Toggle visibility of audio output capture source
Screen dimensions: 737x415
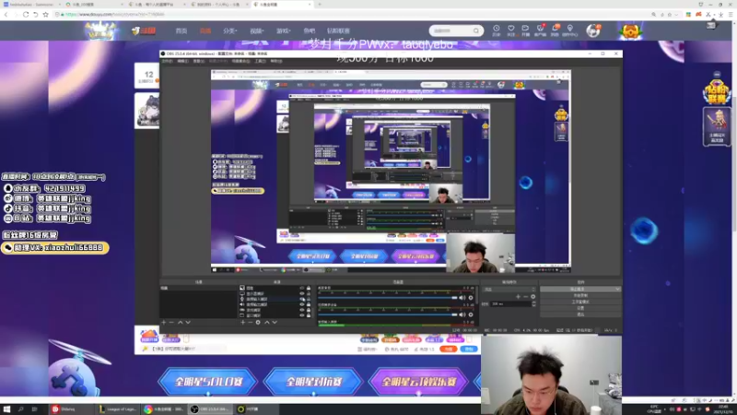[302, 304]
